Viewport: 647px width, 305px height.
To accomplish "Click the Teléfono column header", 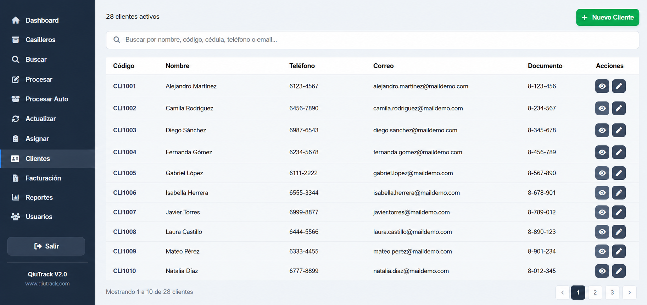I will [x=302, y=66].
